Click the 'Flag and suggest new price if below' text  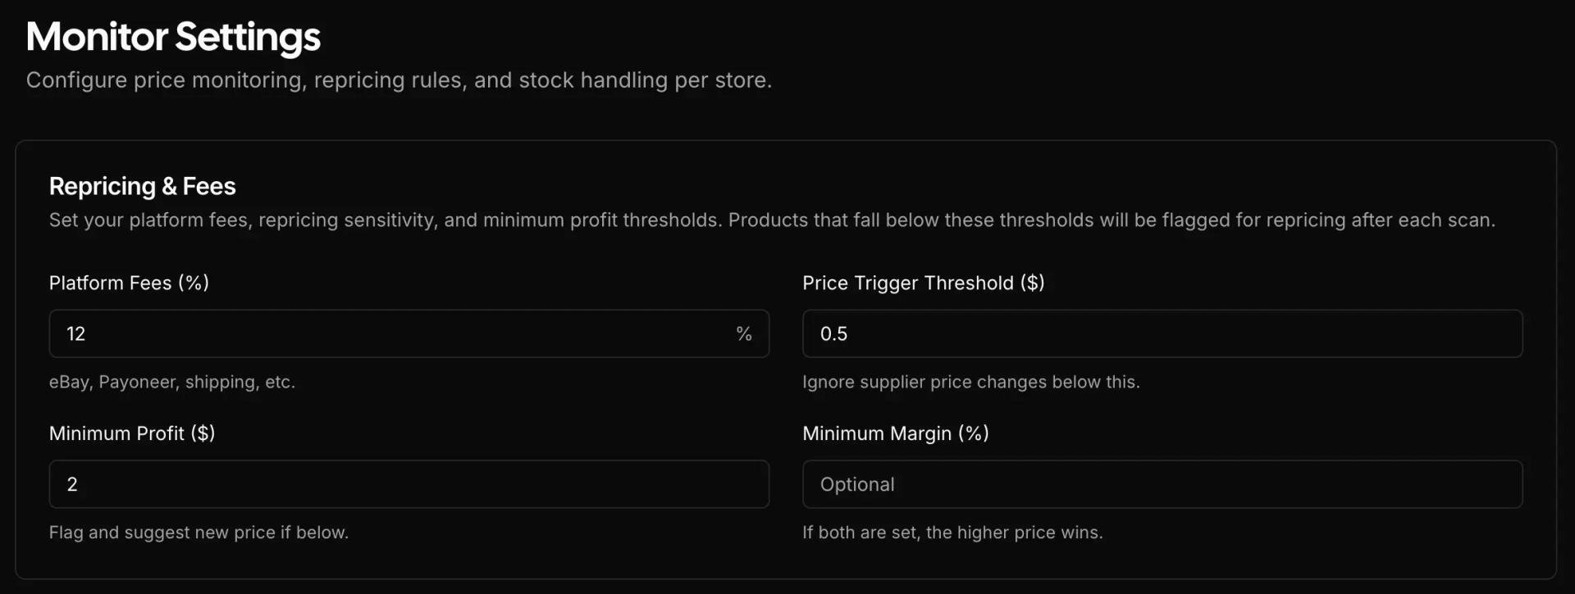[199, 533]
